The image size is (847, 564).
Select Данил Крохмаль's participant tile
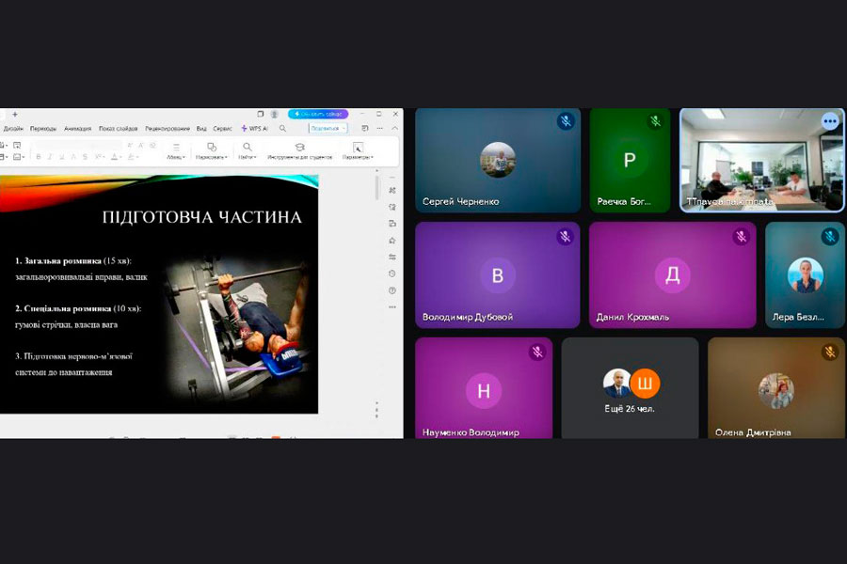pyautogui.click(x=672, y=275)
